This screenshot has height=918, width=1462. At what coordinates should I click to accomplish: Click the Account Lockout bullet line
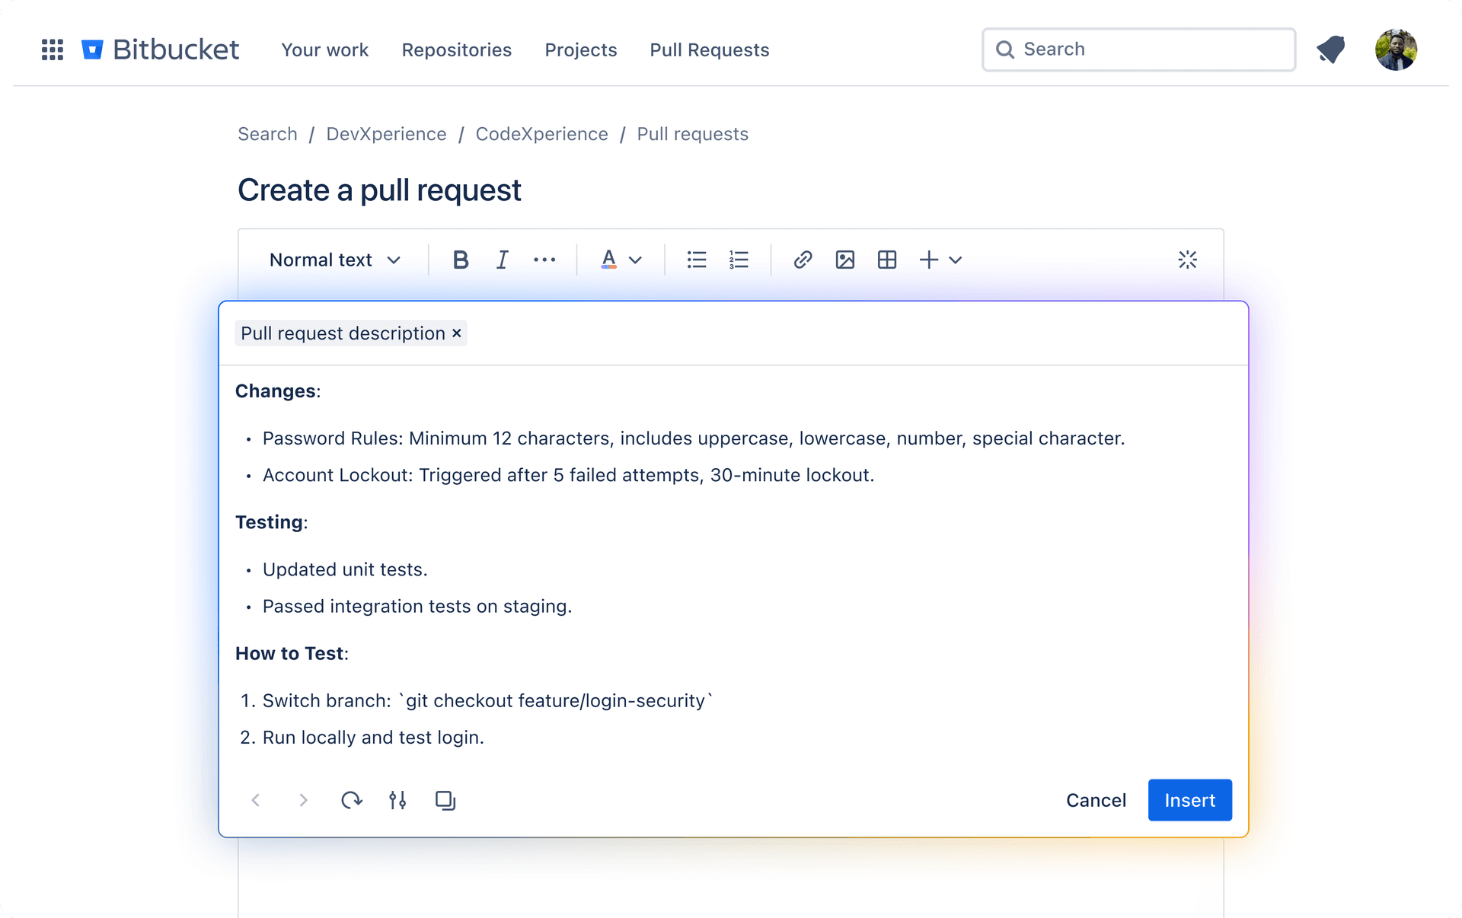point(568,475)
